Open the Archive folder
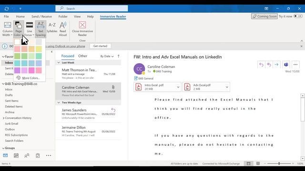The image size is (305, 171). 10,112
